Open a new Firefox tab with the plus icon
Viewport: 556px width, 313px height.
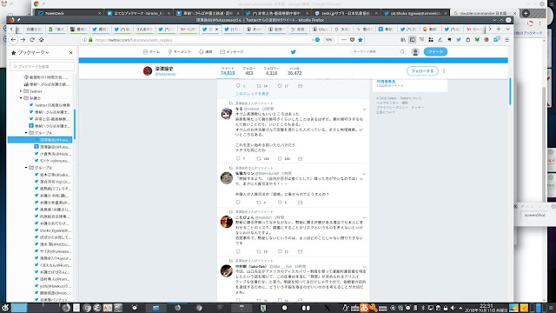point(499,29)
